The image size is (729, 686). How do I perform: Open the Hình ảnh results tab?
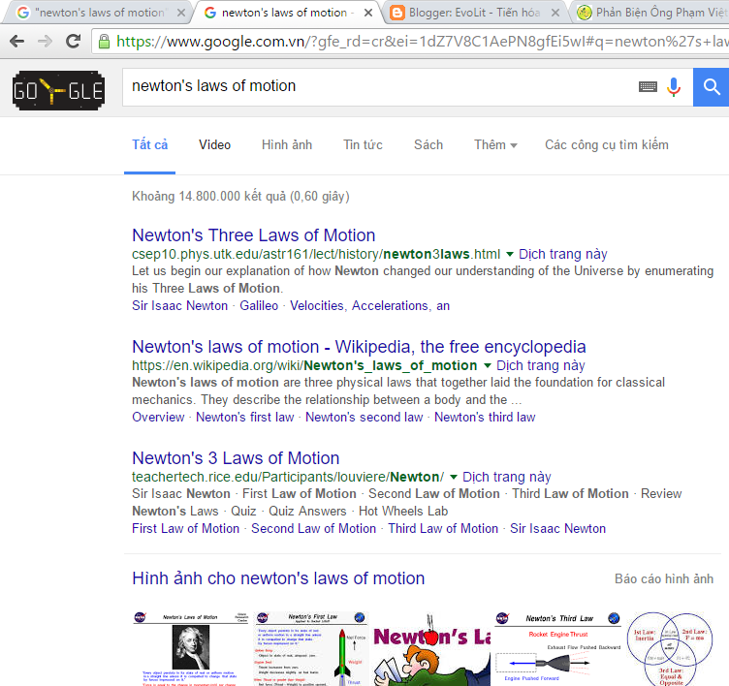click(x=287, y=145)
